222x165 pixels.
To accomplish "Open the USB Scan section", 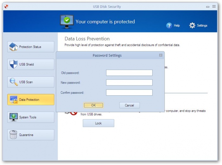I will (31, 82).
